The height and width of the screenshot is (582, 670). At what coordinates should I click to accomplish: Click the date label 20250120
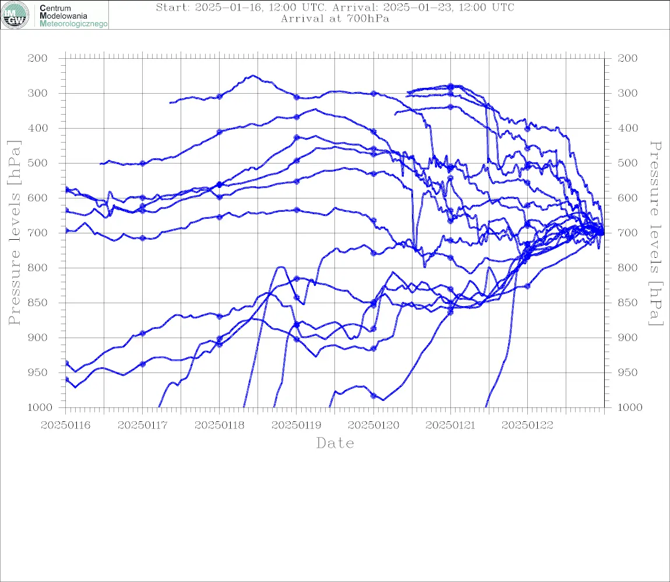point(373,425)
